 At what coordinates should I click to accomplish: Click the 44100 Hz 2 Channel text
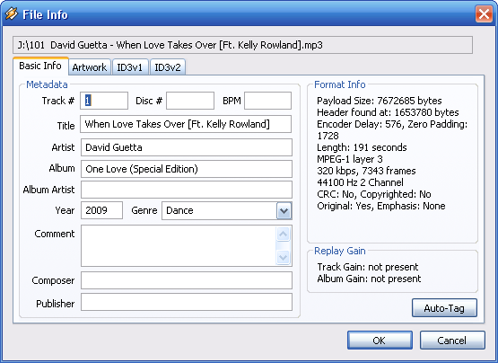click(360, 182)
